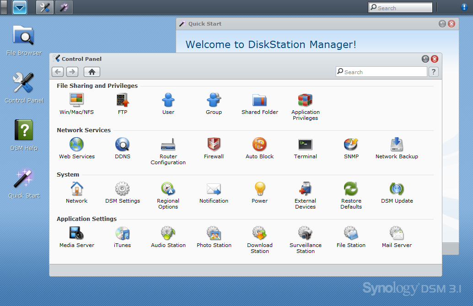
Task: Open Control Panel desktop shortcut
Action: point(24,88)
